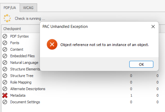The image size is (165, 112).
Task: Click the not-checked icon beside Content
Action: point(5,49)
